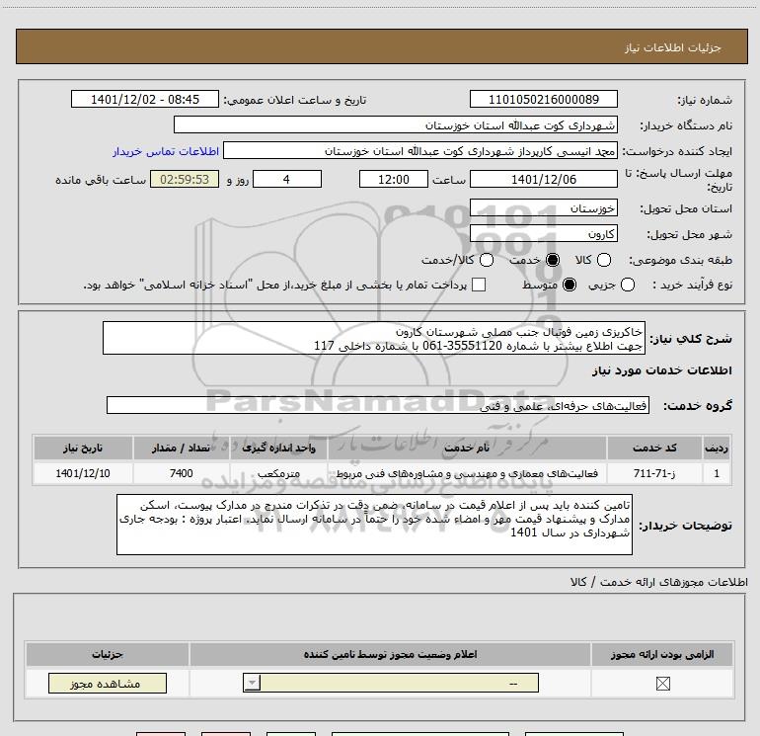Screen dimensions: 760x736
Task: Click the شماره نیاز field 1101050216000089
Action: click(543, 99)
